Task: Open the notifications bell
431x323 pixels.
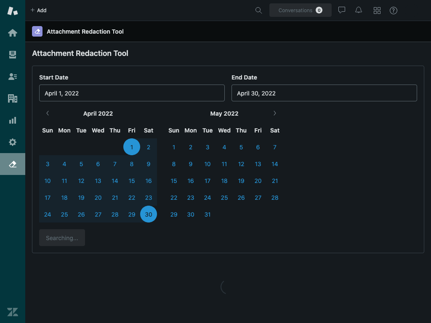Action: coord(359,10)
